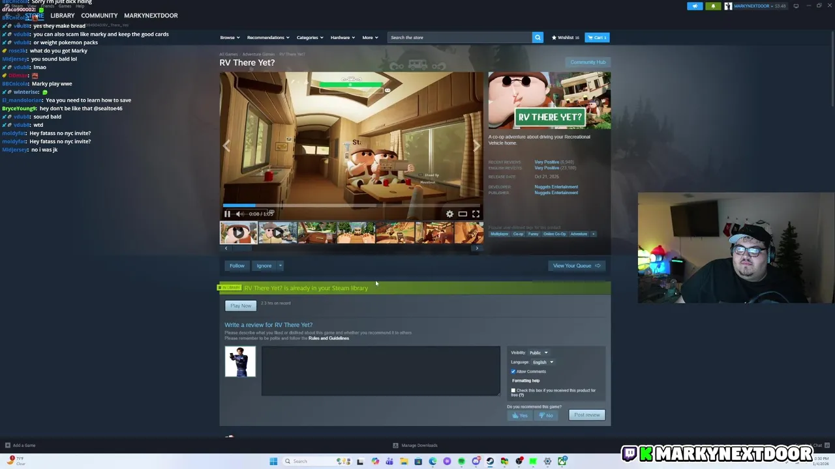The image size is (835, 469).
Task: Open video settings gear icon
Action: pyautogui.click(x=449, y=214)
